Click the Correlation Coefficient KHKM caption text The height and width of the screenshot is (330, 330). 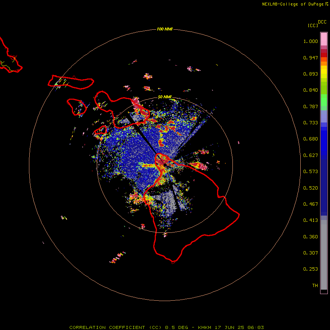click(x=166, y=327)
